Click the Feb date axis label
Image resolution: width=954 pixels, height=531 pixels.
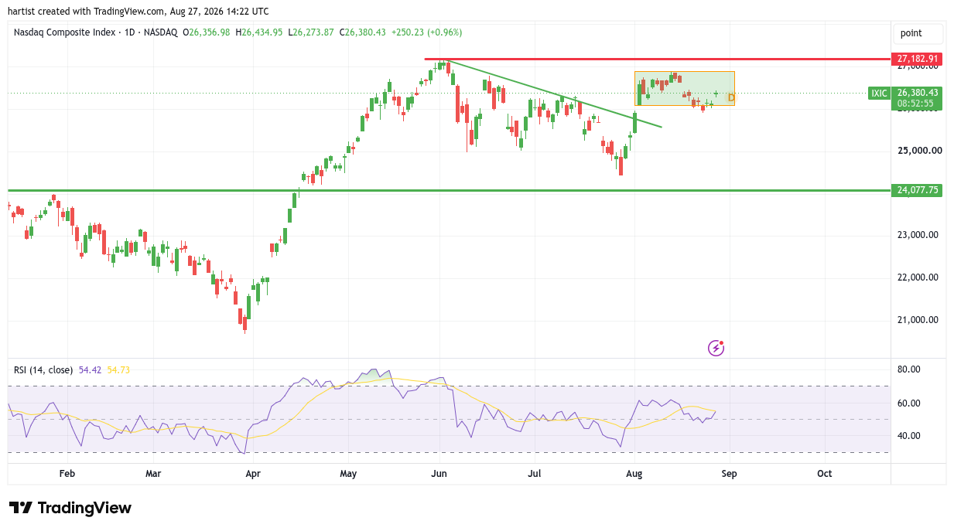tap(67, 474)
